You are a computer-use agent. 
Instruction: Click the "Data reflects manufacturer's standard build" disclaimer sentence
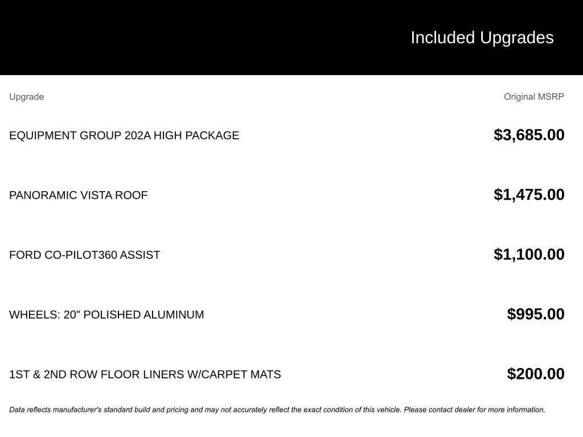click(x=205, y=410)
